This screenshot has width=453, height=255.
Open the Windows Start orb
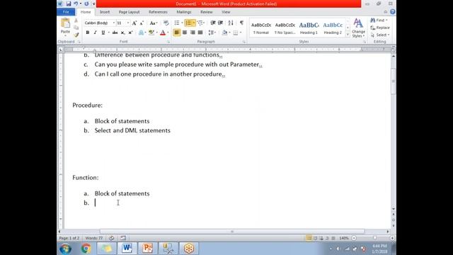65,249
